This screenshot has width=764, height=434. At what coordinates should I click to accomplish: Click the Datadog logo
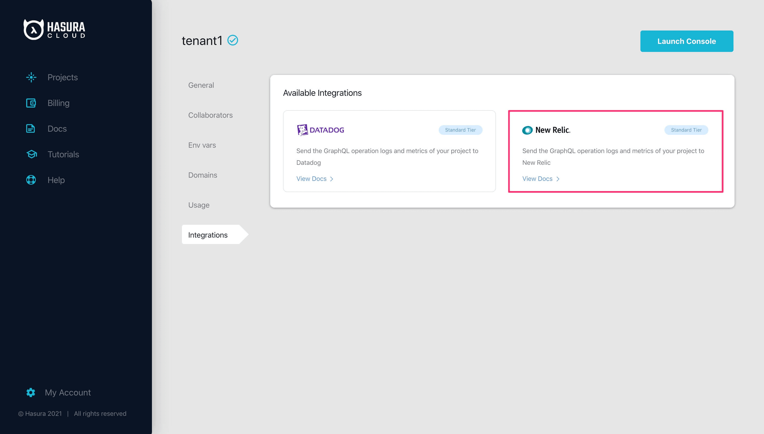click(320, 130)
